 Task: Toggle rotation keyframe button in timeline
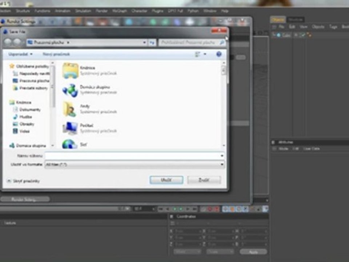[239, 209]
